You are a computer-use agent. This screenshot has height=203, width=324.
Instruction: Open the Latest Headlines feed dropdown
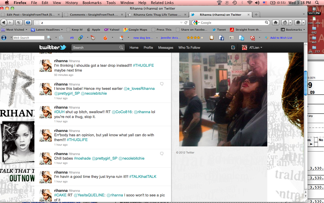tap(47, 30)
